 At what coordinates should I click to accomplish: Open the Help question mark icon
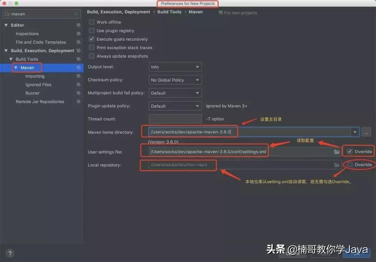click(9, 253)
